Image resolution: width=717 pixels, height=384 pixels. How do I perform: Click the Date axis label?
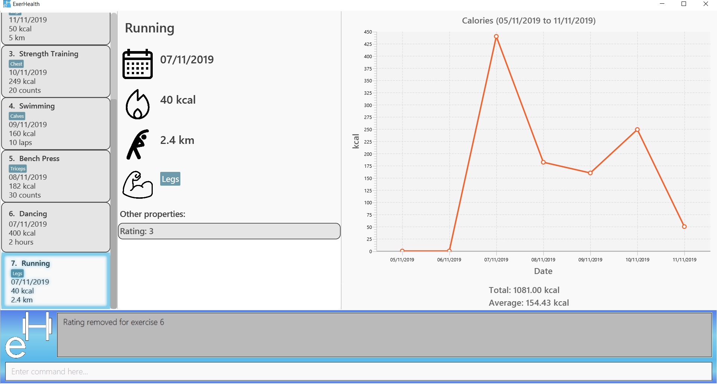[x=543, y=271]
